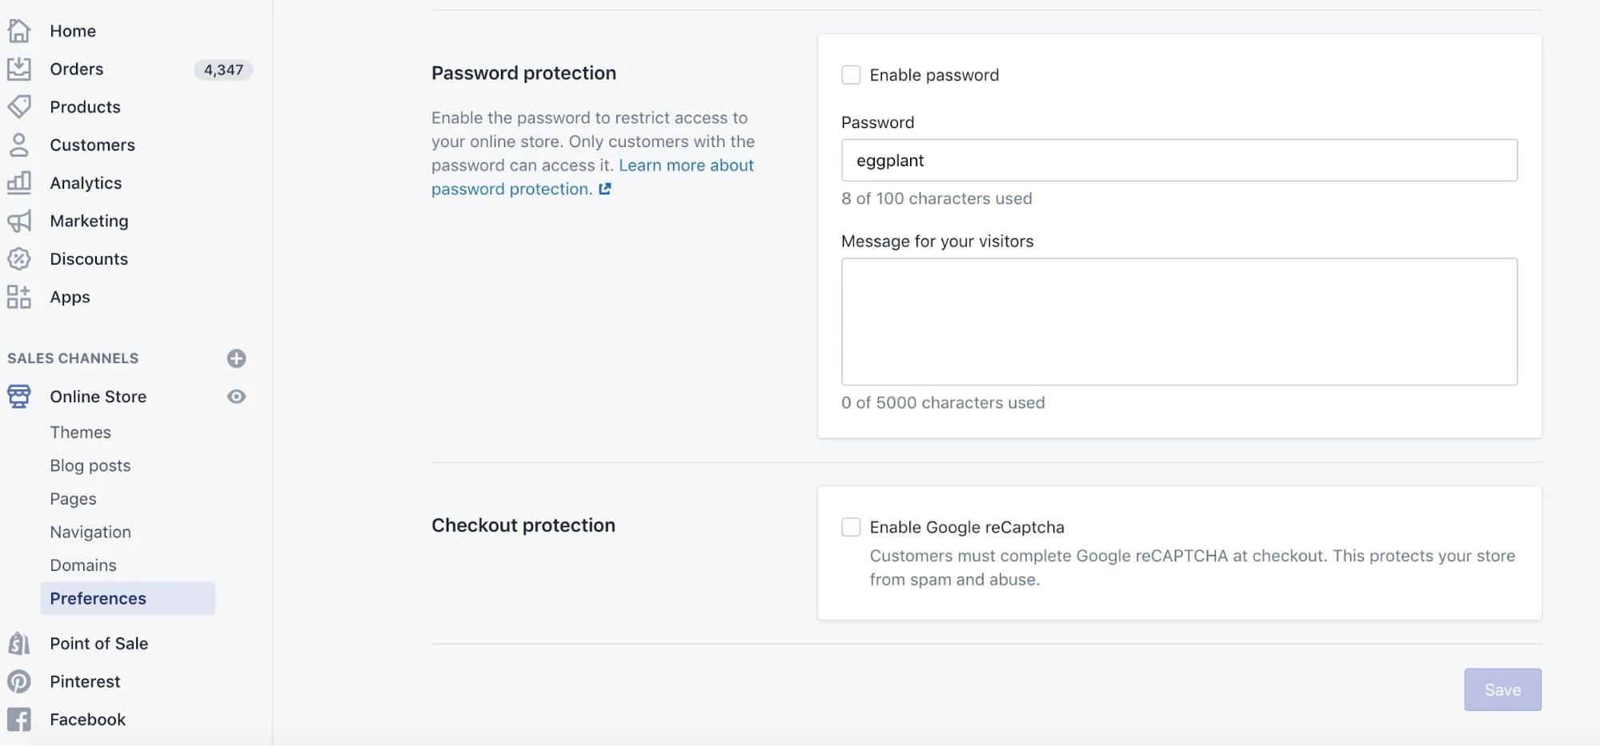Viewport: 1600px width, 746px height.
Task: Click the Discounts percent badge icon
Action: (x=19, y=259)
